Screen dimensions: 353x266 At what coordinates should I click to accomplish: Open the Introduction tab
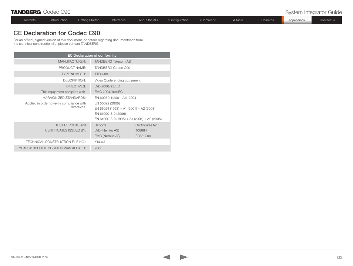pyautogui.click(x=59, y=20)
